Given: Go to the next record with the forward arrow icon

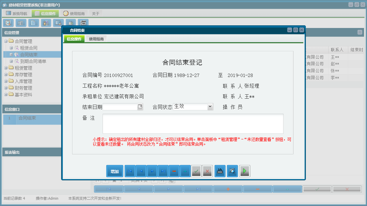Looking at the screenshot, I should click(x=152, y=171).
